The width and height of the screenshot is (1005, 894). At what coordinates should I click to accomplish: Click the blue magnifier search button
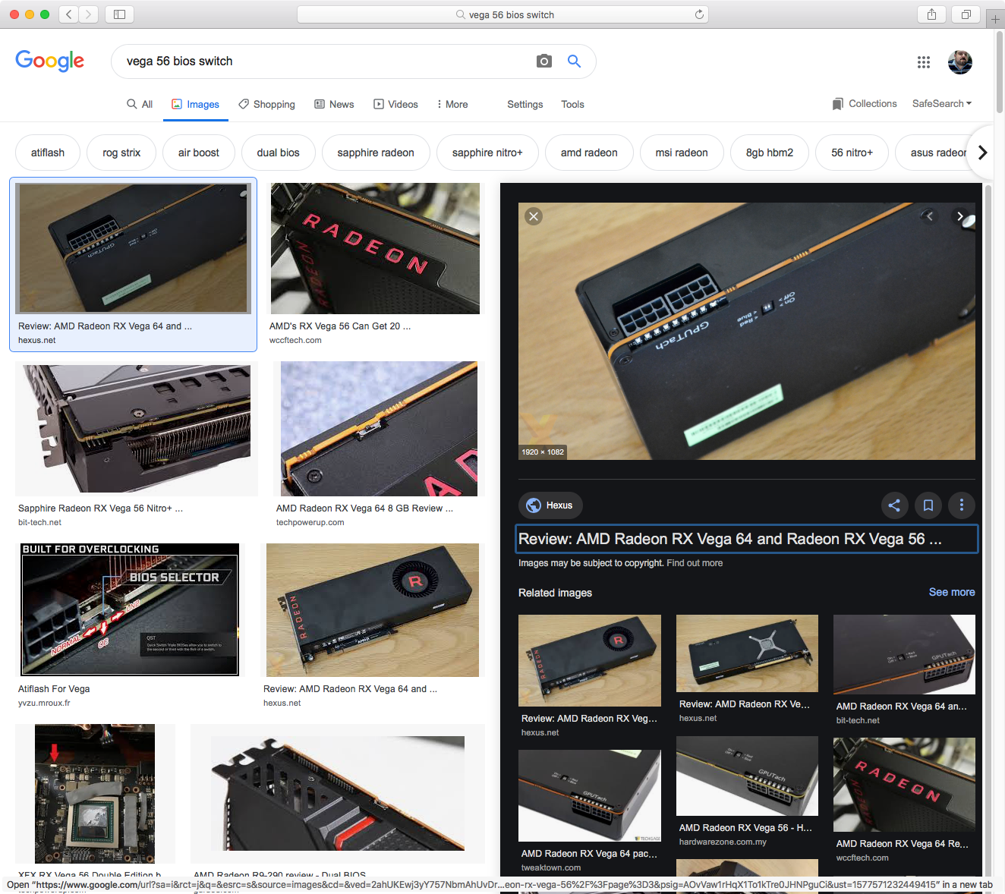pyautogui.click(x=575, y=61)
